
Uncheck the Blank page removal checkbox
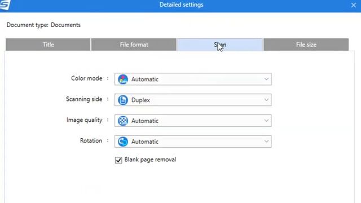(118, 160)
